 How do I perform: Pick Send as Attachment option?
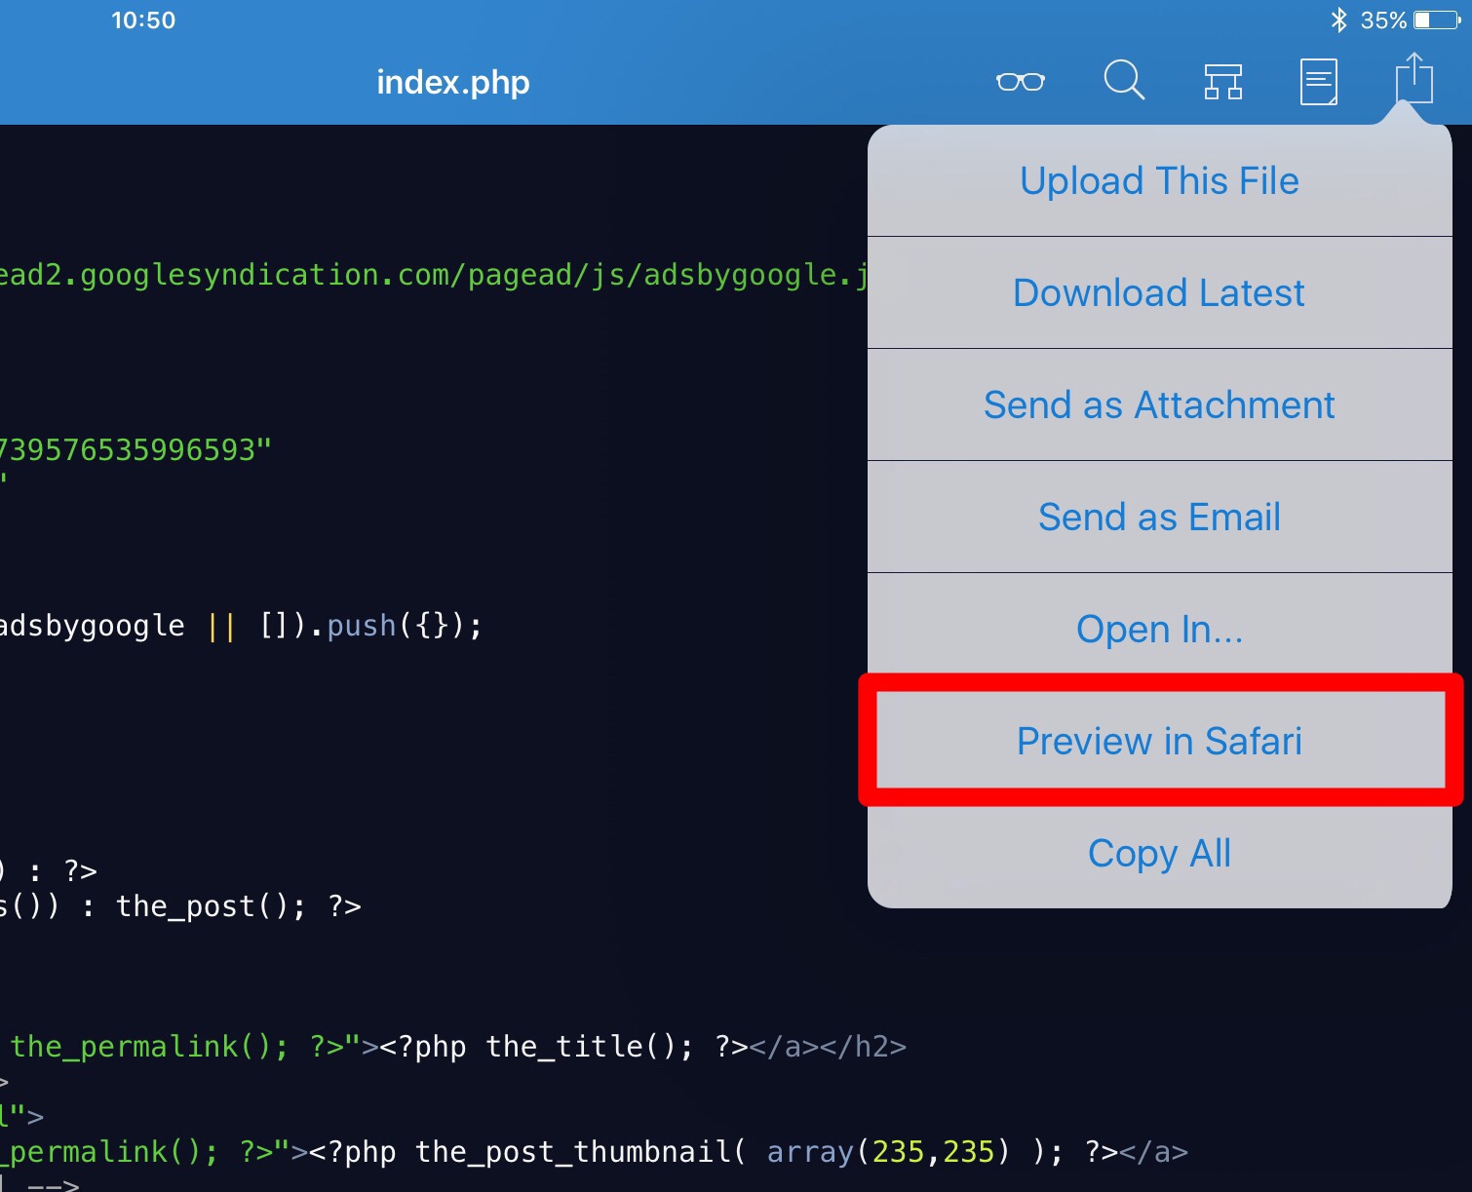(1159, 405)
